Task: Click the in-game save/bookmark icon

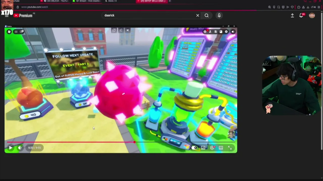Action: pyautogui.click(x=221, y=32)
